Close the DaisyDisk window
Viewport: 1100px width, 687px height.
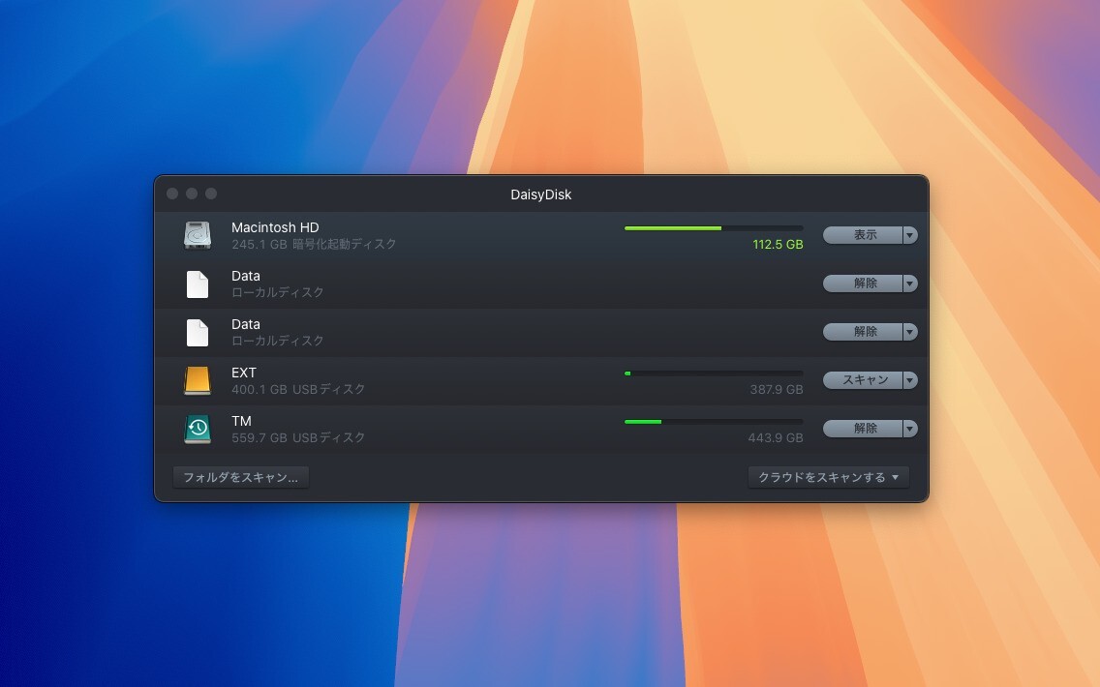[x=172, y=194]
